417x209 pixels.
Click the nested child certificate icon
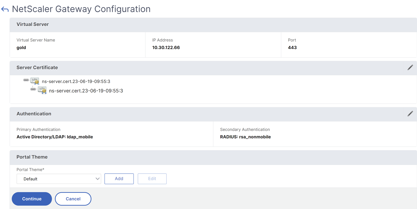pos(42,90)
